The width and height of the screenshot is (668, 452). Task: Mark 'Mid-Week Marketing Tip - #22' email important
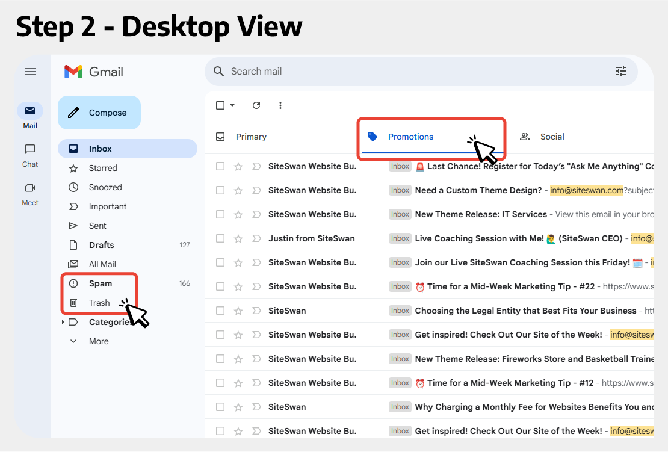[256, 286]
